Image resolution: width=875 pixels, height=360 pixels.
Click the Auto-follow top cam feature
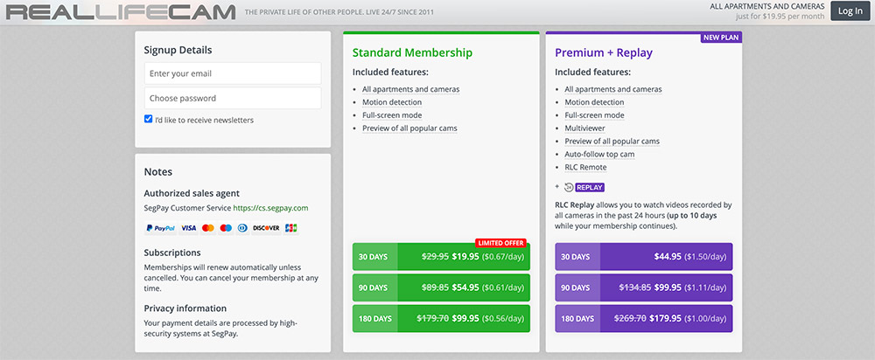[x=599, y=155]
